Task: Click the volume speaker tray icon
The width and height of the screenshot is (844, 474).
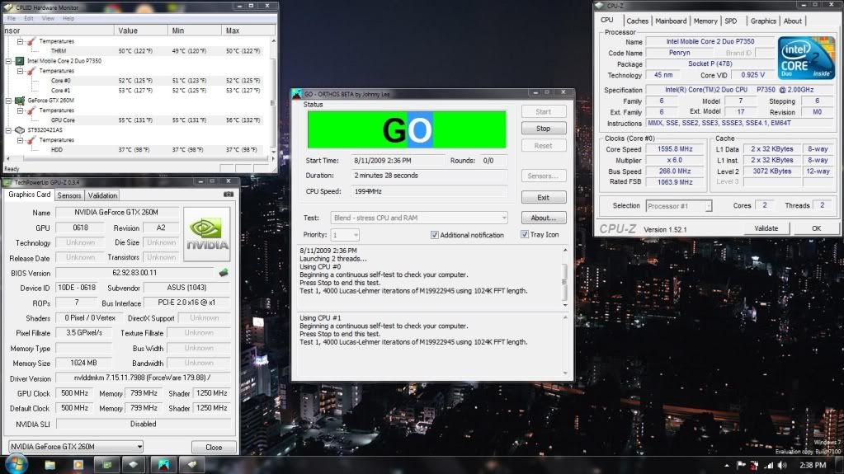Action: pos(782,465)
